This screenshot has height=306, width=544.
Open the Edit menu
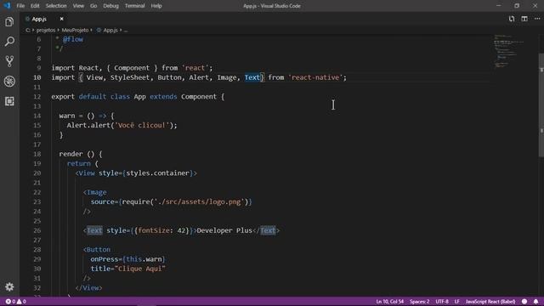(x=35, y=6)
